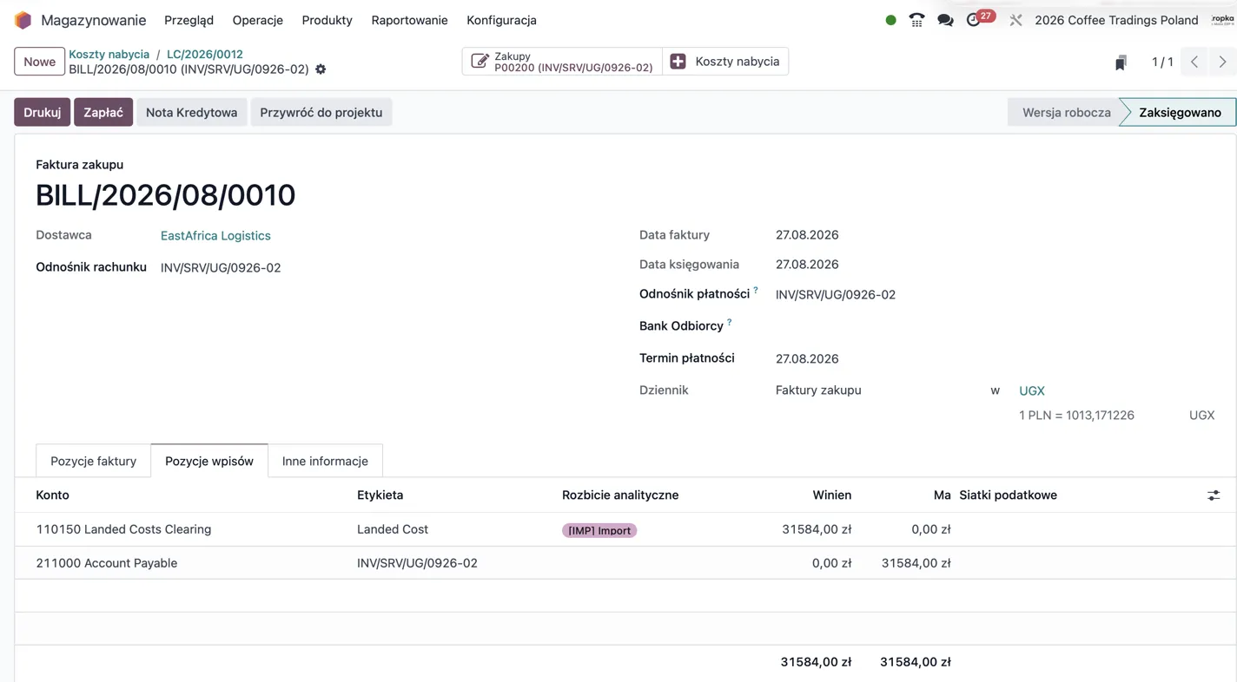The height and width of the screenshot is (682, 1237).
Task: Click the Drukuj button
Action: tap(42, 112)
